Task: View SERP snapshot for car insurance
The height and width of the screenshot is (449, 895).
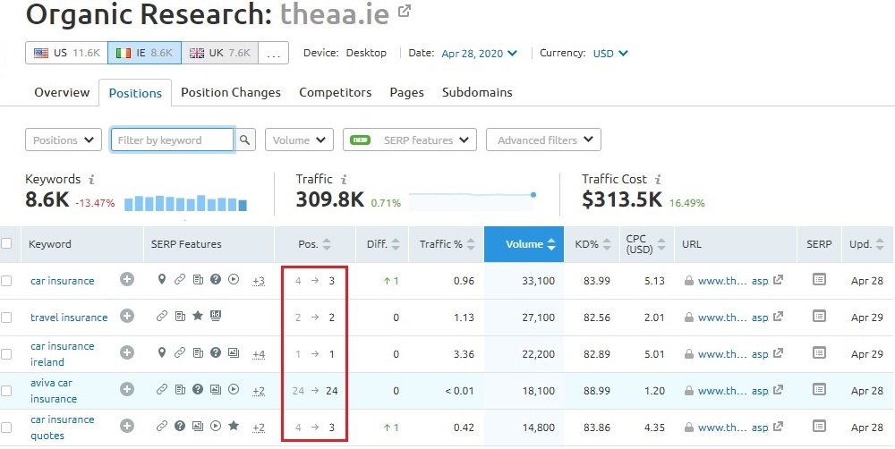Action: (819, 280)
